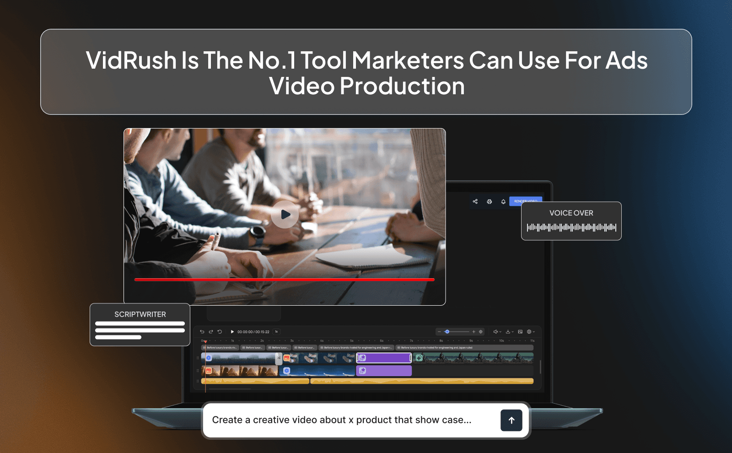
Task: Open the Voice Over card
Action: click(x=571, y=221)
